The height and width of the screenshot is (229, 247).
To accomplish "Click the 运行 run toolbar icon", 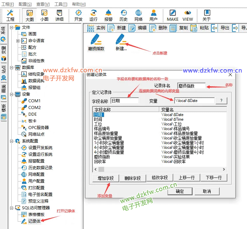I will pos(93,15).
